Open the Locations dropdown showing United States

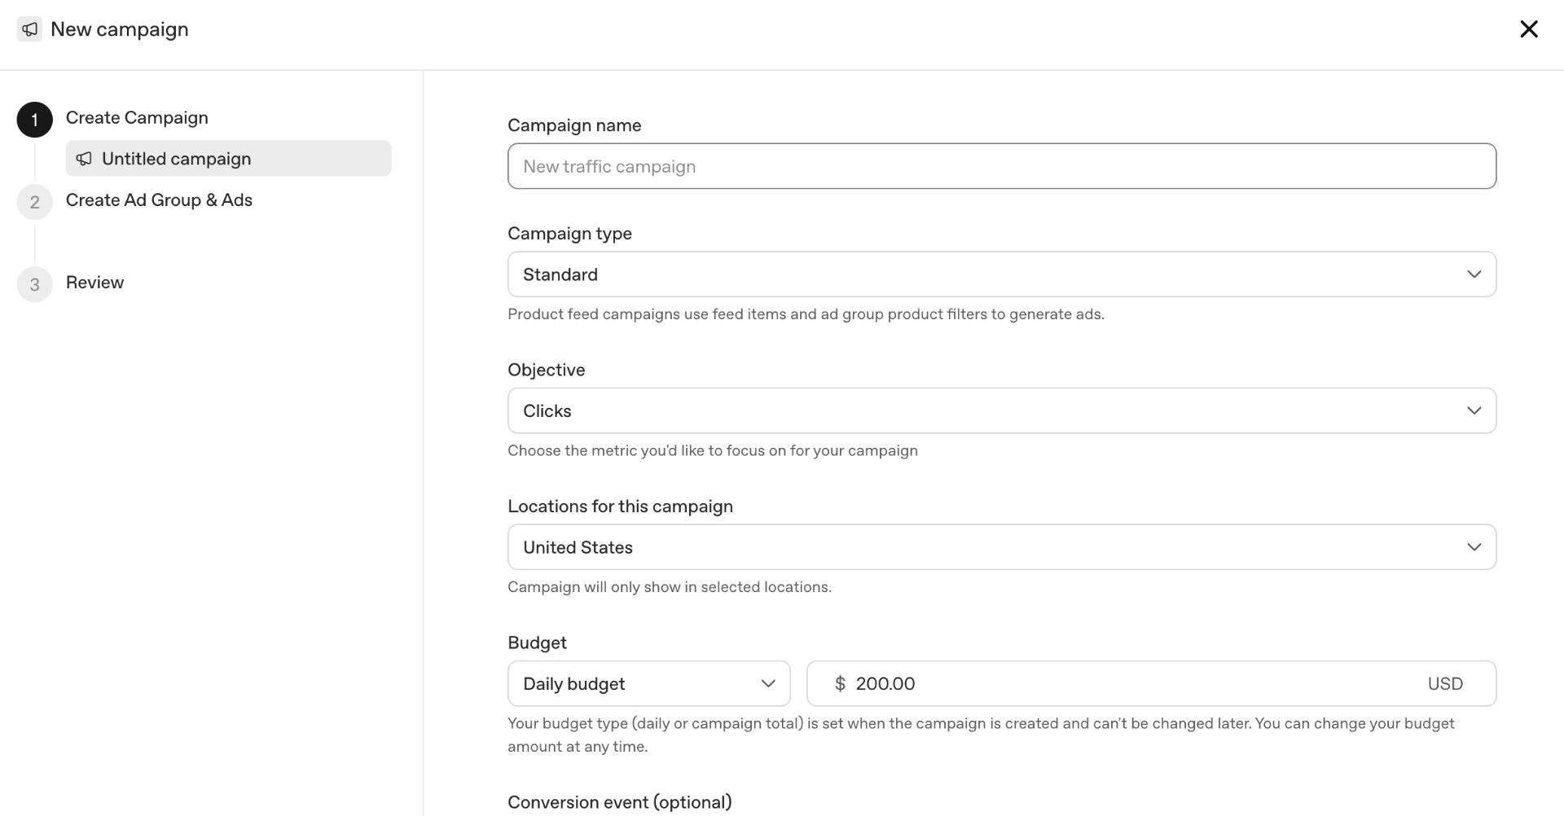[x=1002, y=547]
